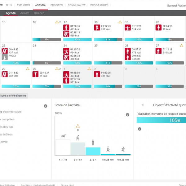
Task: Click the inactivity alert triangle on day 16
Action: pyautogui.click(x=57, y=22)
